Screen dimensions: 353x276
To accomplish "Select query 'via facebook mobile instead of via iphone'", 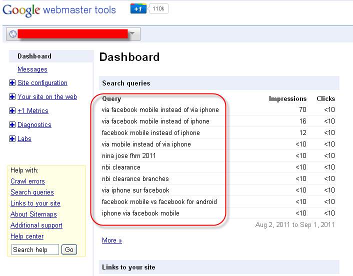I will click(160, 109).
